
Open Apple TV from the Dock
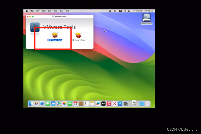103,104
